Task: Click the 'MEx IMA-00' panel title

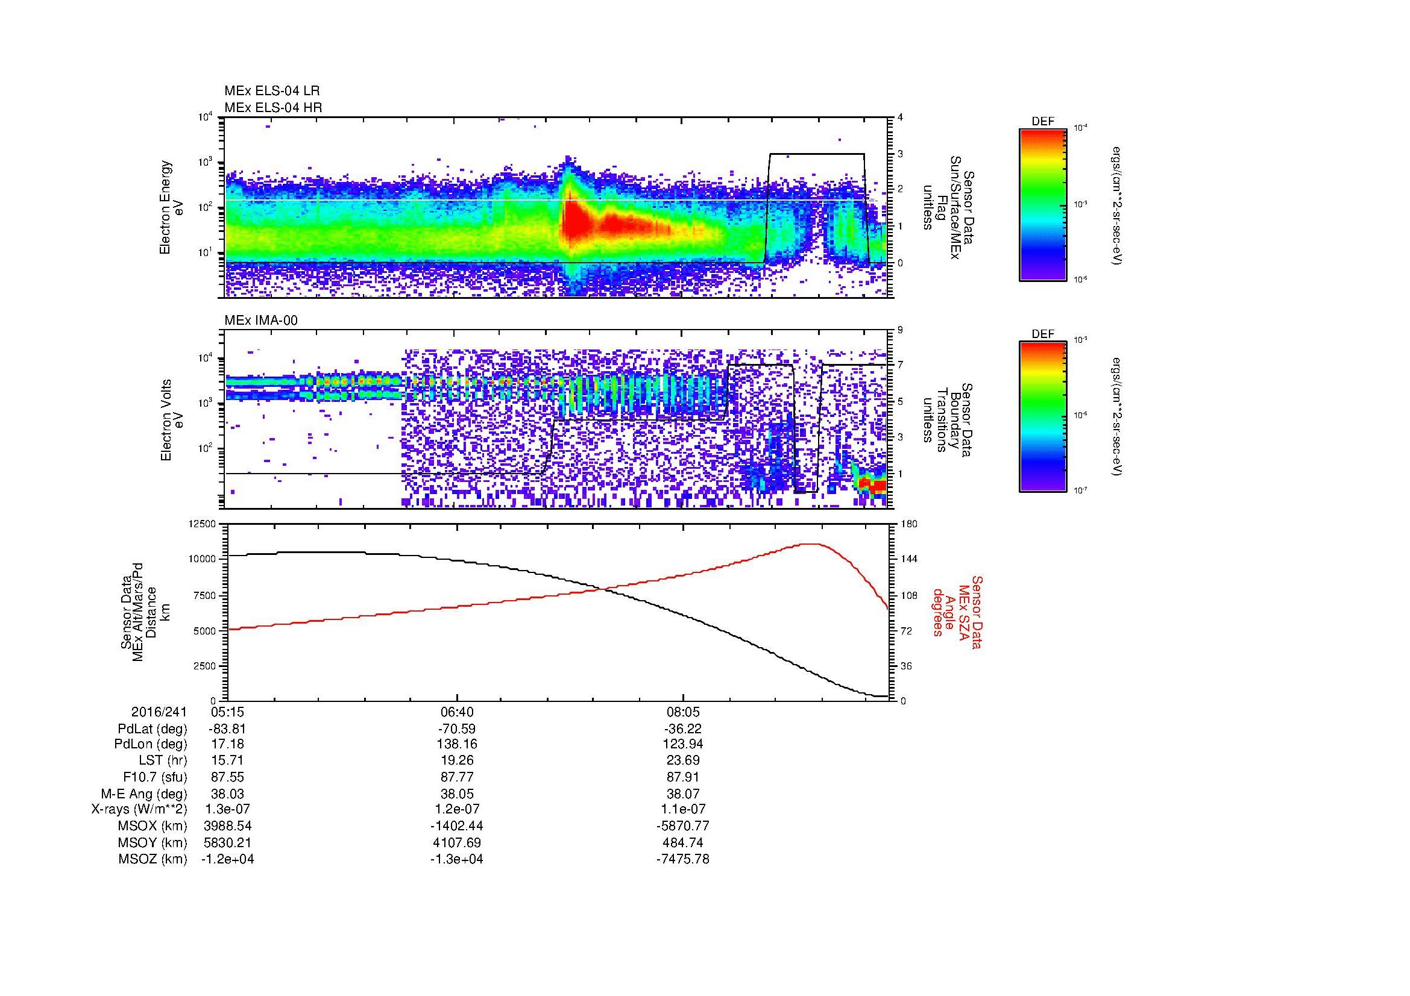Action: point(260,321)
